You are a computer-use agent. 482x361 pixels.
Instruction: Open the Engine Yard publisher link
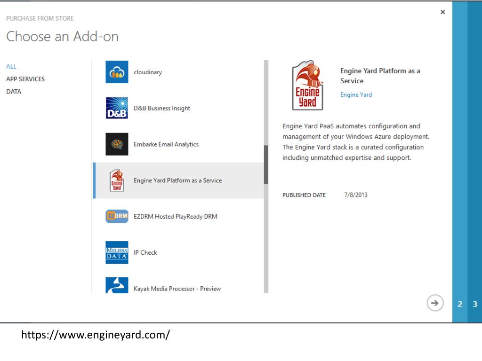(356, 94)
